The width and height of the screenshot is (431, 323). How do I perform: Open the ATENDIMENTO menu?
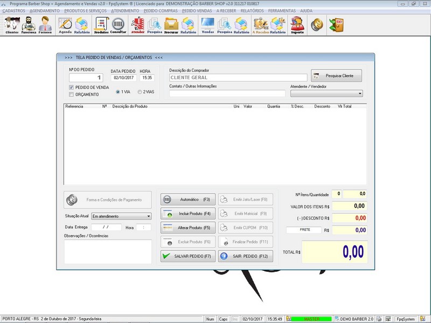(x=125, y=11)
